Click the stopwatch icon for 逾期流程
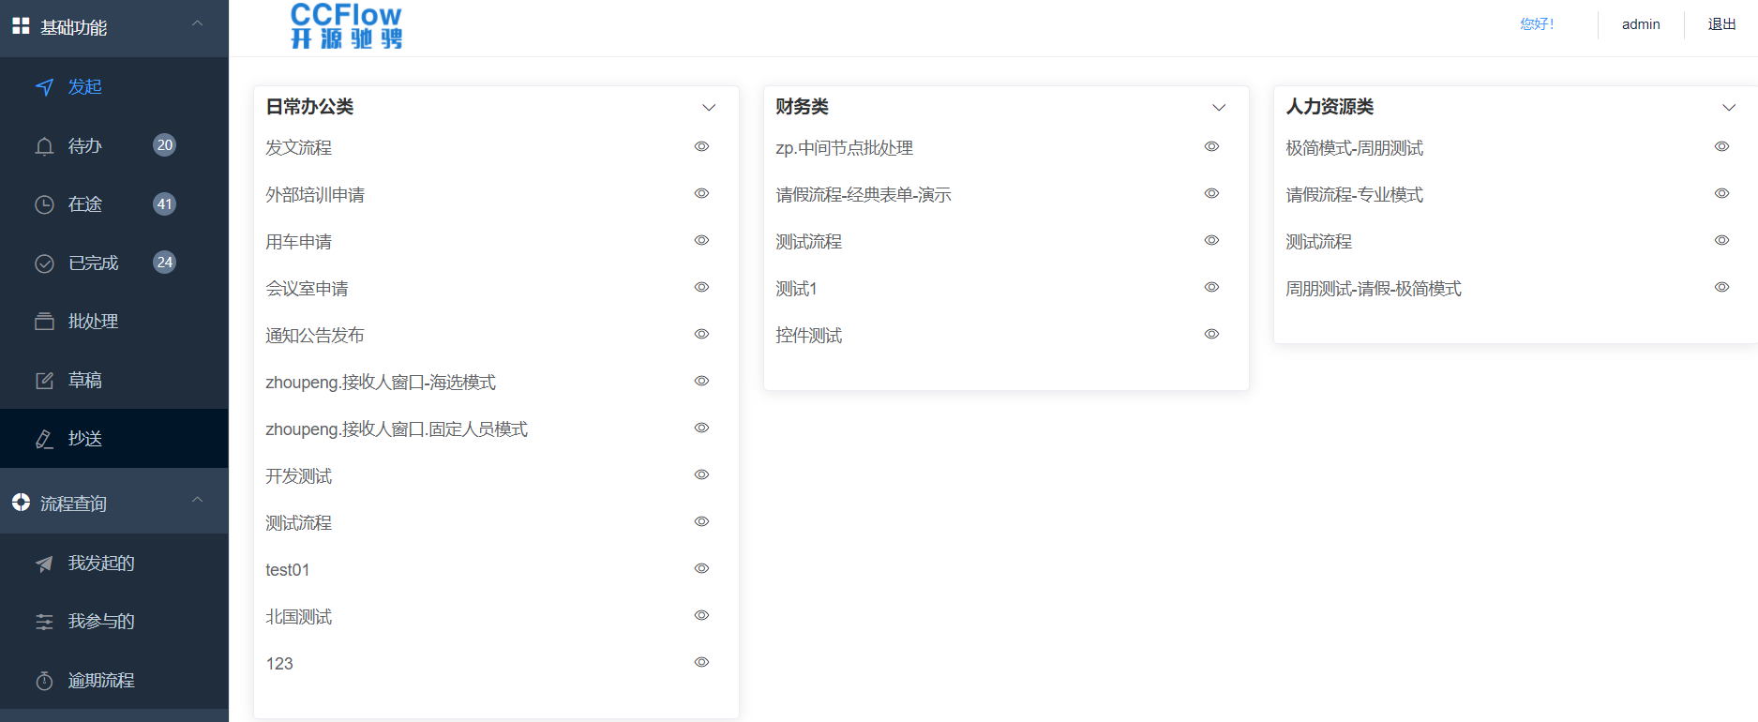 pos(44,681)
